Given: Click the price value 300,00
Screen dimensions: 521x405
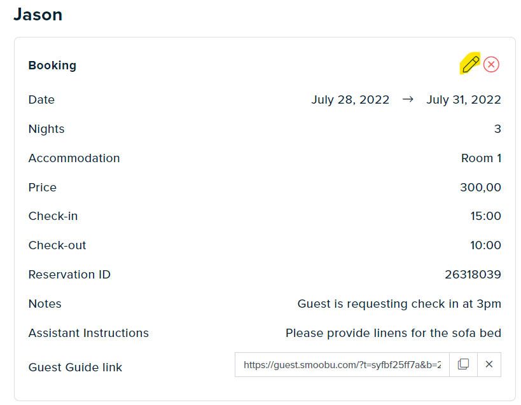Looking at the screenshot, I should coord(480,187).
